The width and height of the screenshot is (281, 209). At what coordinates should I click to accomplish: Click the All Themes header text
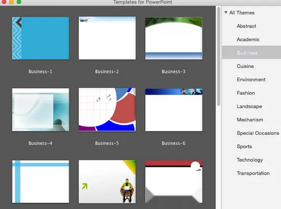tap(242, 13)
